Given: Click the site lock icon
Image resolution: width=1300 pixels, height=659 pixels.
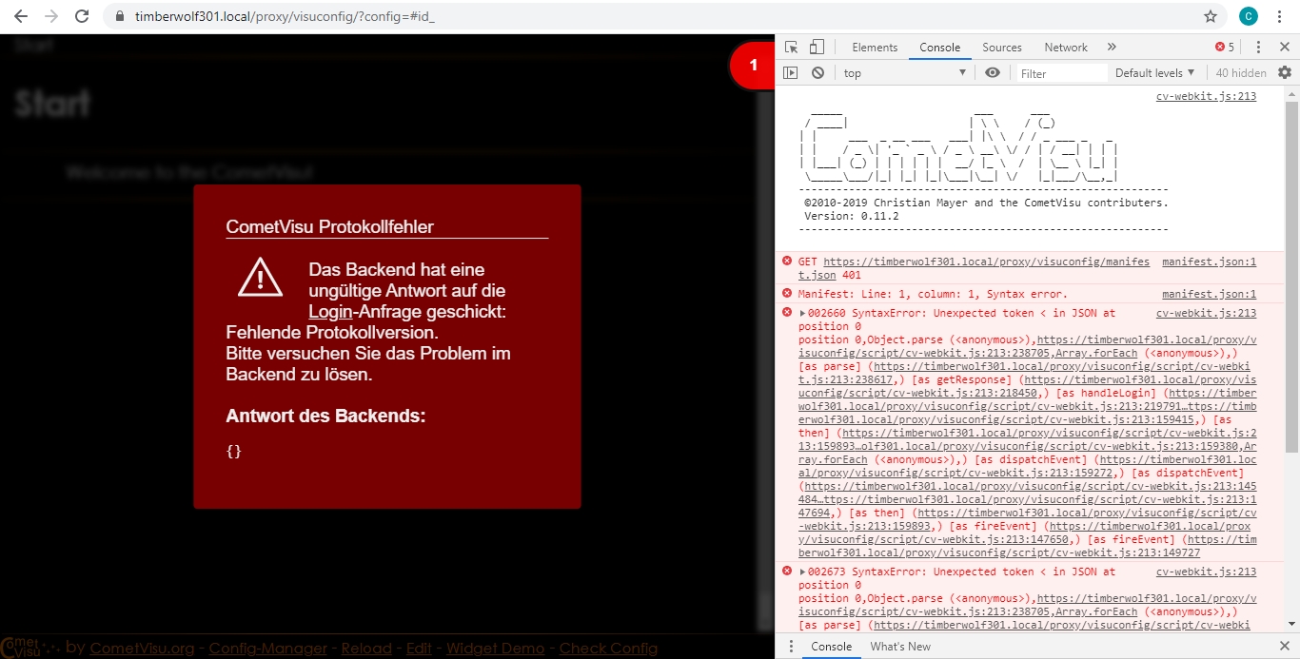Looking at the screenshot, I should click(120, 16).
